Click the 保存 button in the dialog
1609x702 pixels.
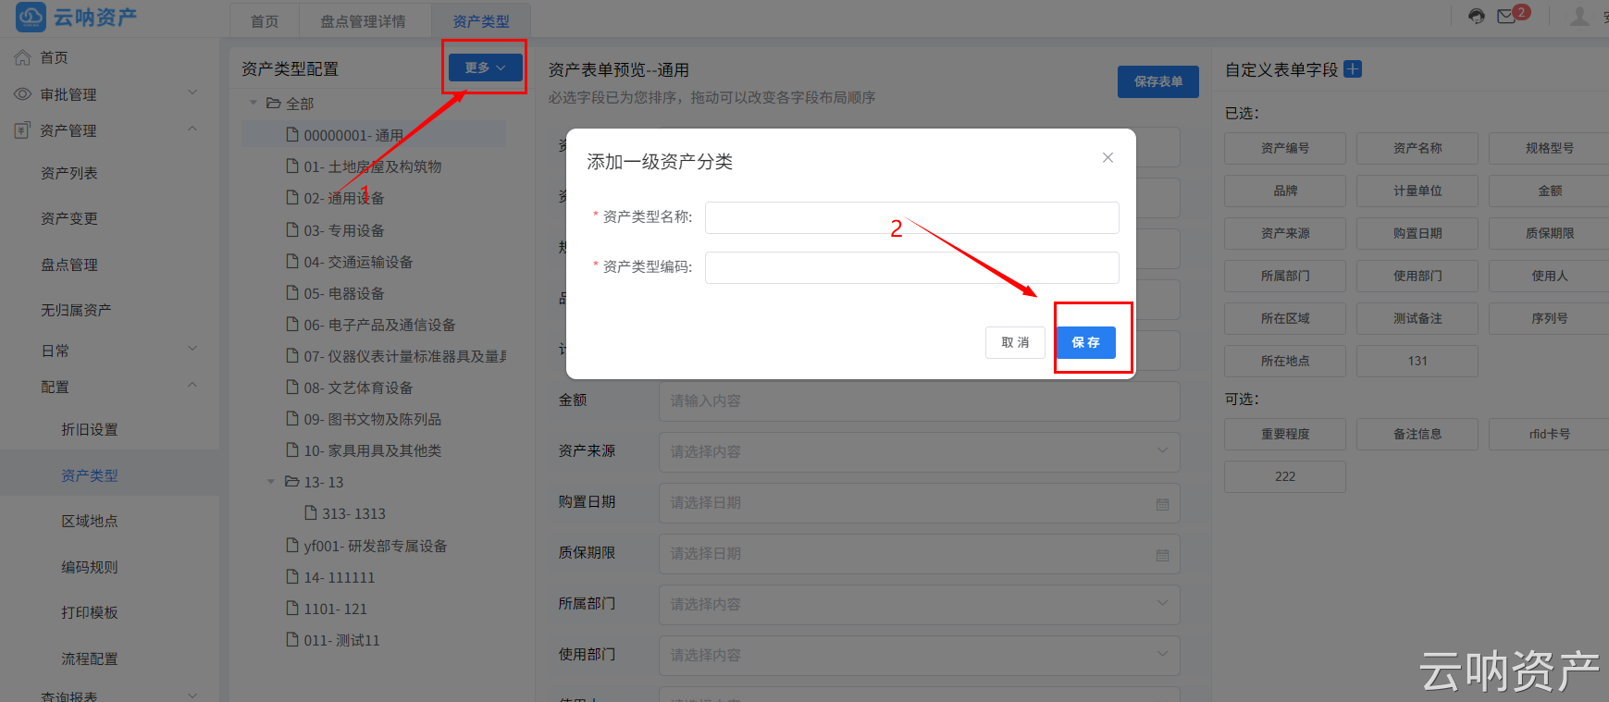[1085, 342]
